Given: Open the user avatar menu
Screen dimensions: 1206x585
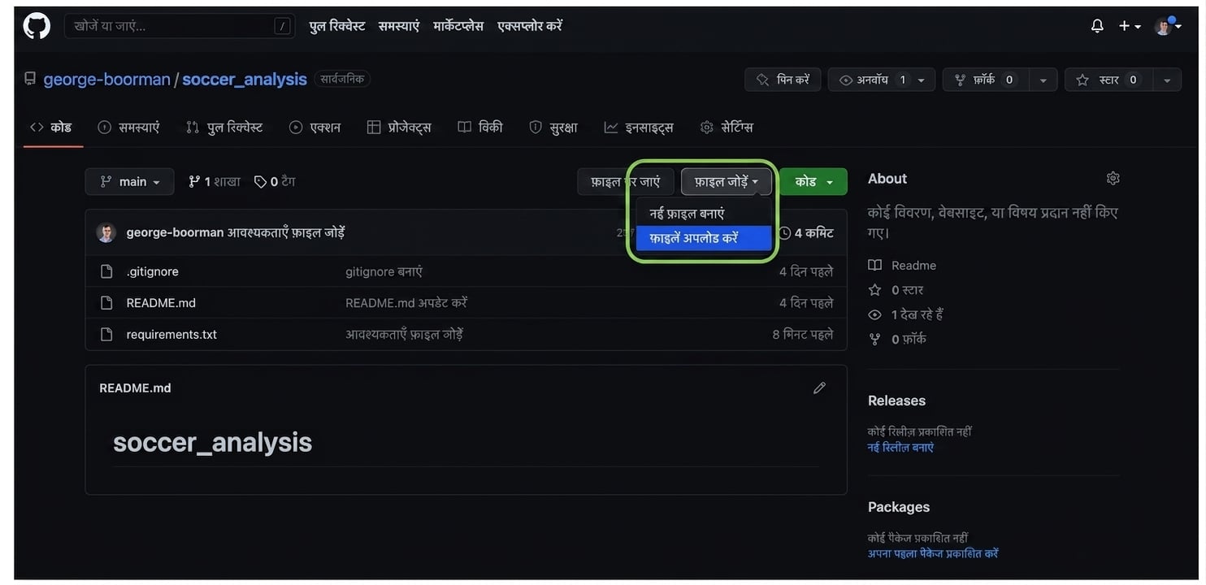Looking at the screenshot, I should click(1168, 26).
